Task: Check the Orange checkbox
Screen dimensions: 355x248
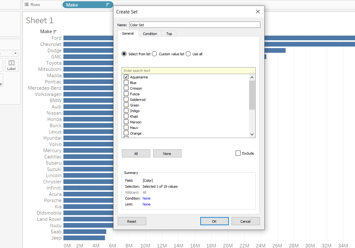Action: tap(126, 133)
